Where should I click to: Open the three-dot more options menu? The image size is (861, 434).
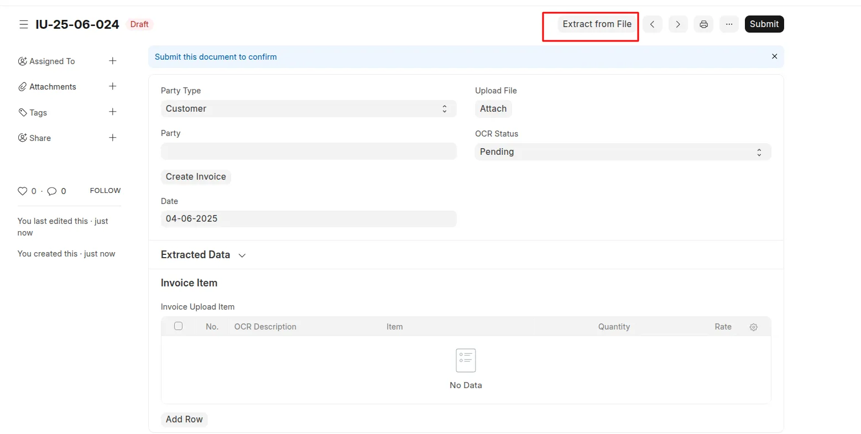(729, 24)
